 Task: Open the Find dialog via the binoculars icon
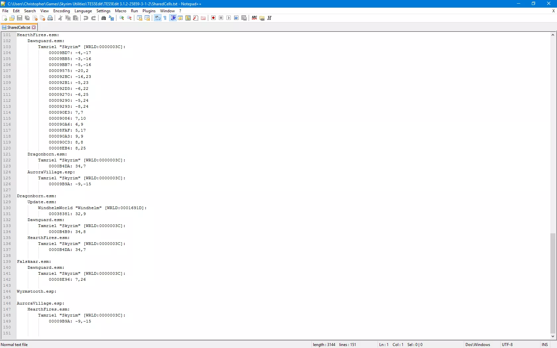[x=104, y=18]
